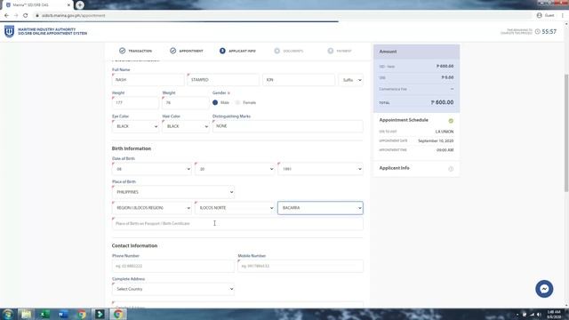Screen dimensions: 569x320
Task: Click the page vertical scrollbar
Action: (566, 132)
